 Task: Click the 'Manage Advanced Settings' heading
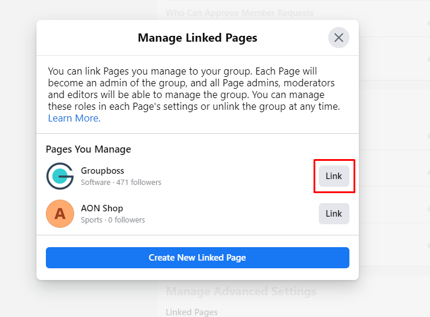[241, 291]
